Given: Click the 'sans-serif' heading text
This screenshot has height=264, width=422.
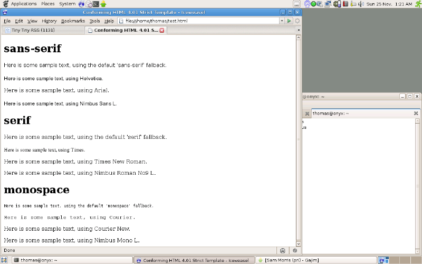Looking at the screenshot, I should pos(33,49).
